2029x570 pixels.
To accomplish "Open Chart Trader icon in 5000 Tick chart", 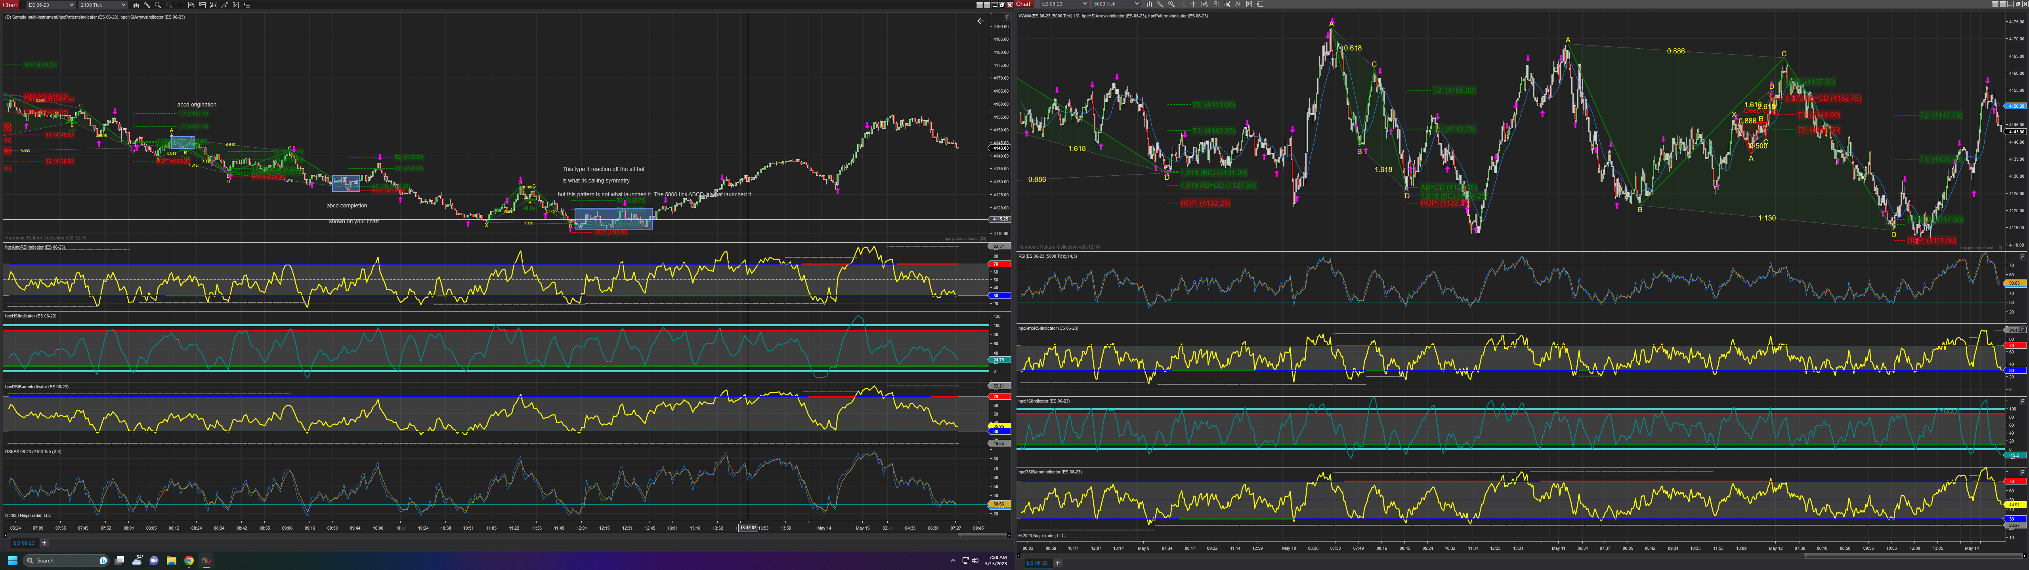I will tap(1216, 4).
